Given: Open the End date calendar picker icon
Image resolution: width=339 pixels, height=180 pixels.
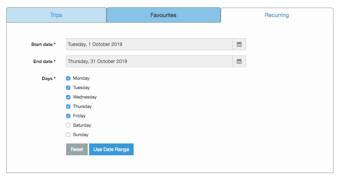Looking at the screenshot, I should click(239, 61).
